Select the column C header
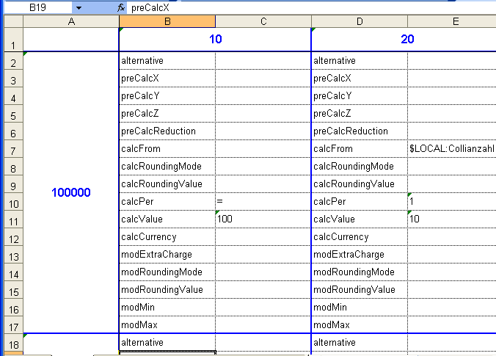The width and height of the screenshot is (496, 356). coord(263,21)
